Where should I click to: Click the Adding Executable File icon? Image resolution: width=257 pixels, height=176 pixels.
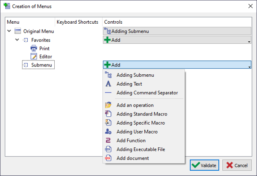click(x=108, y=149)
